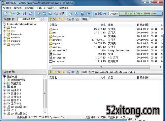Expand the support folder in the disc tree
This screenshot has height=121, width=165.
(5, 41)
